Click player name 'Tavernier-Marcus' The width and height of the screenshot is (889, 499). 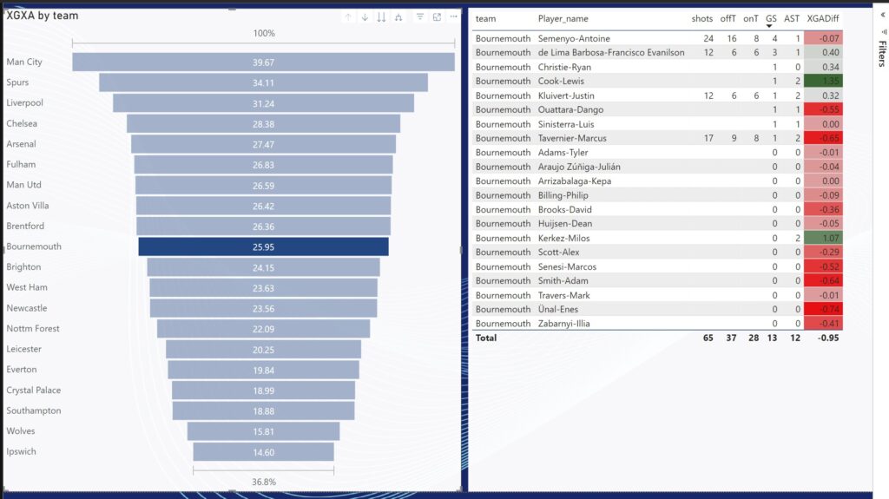[572, 138]
